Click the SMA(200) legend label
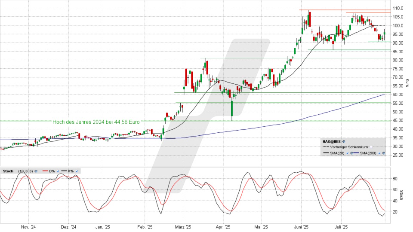The height and width of the screenshot is (232, 413). [368, 153]
